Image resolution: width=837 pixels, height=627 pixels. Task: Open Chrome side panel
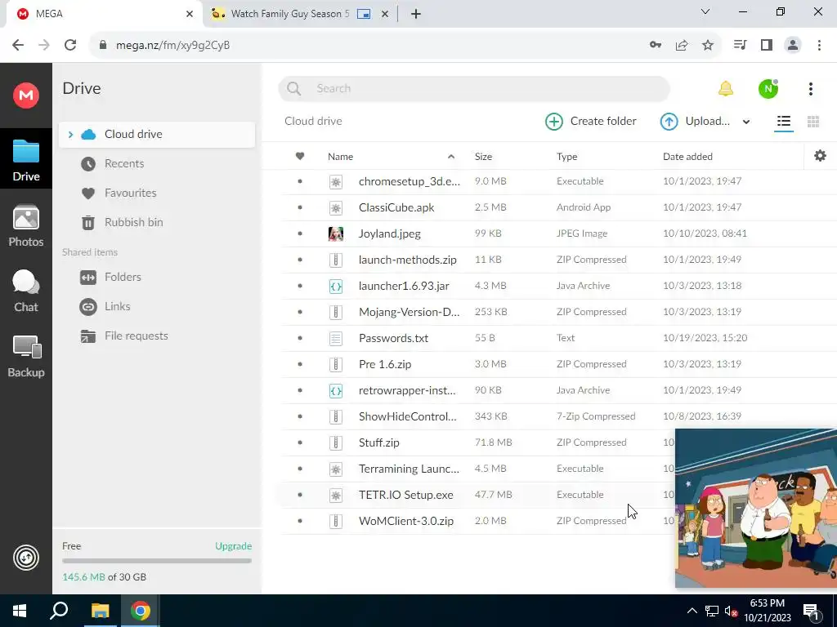(767, 45)
